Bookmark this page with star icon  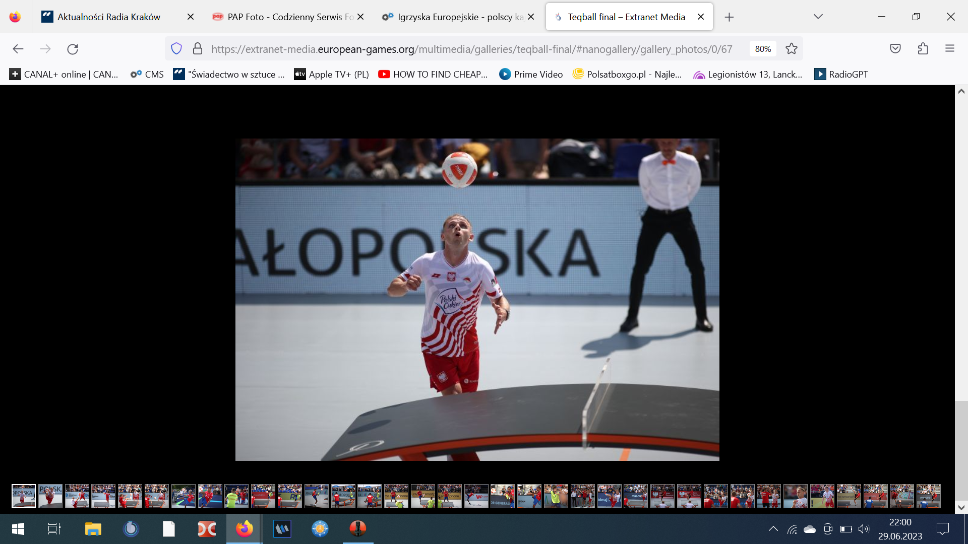[792, 49]
